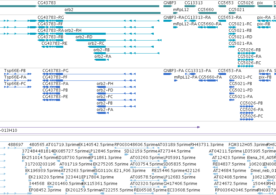Open transcript pix-RB
Image resolution: width=276 pixels, height=195 pixels.
pos(264,27)
